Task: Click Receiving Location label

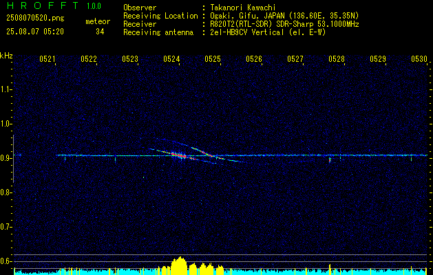Action: [x=160, y=16]
